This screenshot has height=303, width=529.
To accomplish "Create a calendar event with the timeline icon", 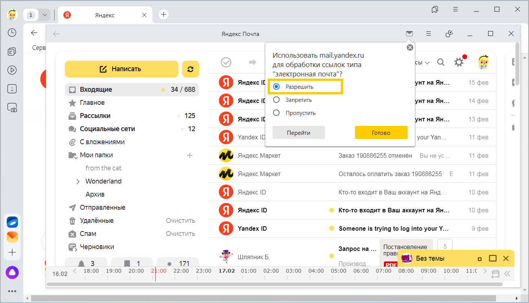I will coord(495,274).
